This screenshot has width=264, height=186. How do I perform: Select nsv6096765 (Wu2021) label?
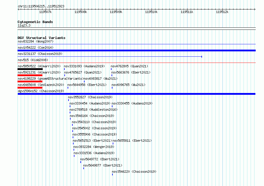[128, 85]
